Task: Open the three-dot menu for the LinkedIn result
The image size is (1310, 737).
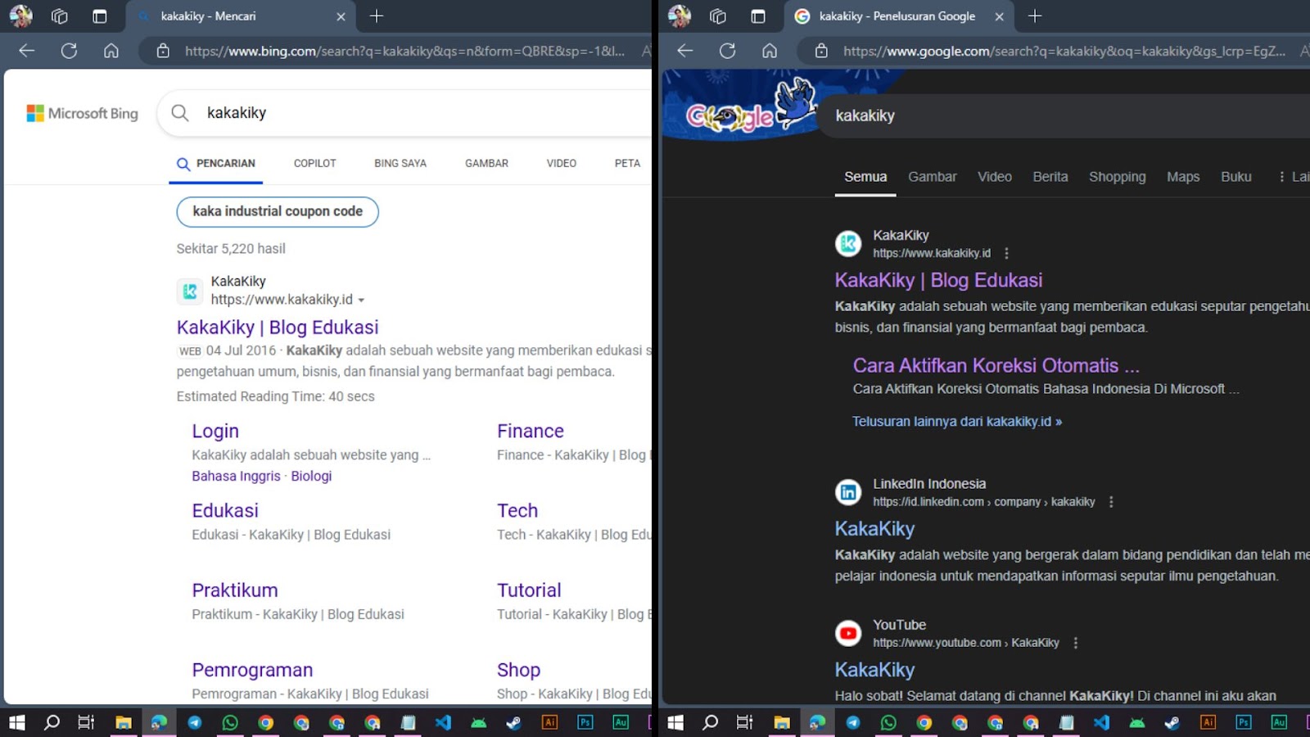Action: (x=1111, y=502)
